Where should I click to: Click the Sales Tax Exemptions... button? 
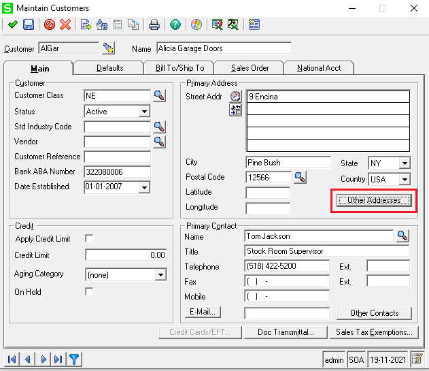click(x=374, y=332)
